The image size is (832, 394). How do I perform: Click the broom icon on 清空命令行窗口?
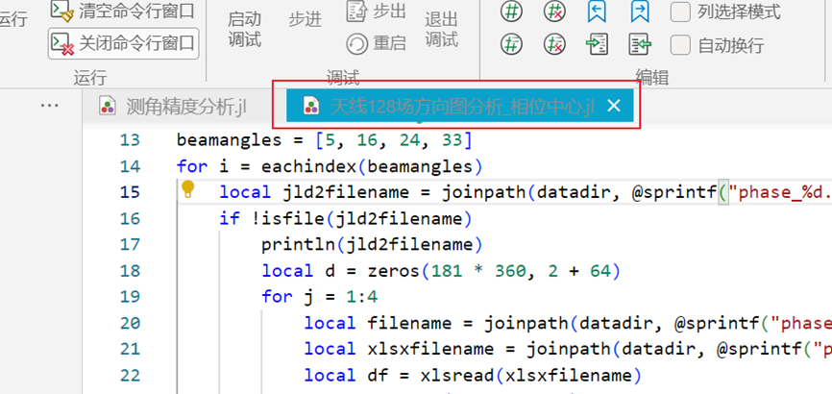pos(62,12)
